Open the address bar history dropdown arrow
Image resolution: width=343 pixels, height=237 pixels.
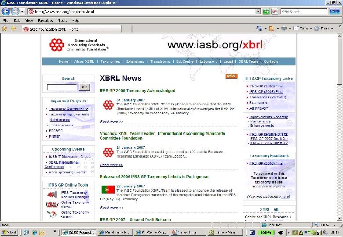tap(258, 11)
